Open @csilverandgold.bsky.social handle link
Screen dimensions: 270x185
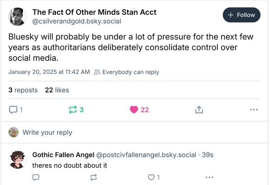(x=76, y=21)
